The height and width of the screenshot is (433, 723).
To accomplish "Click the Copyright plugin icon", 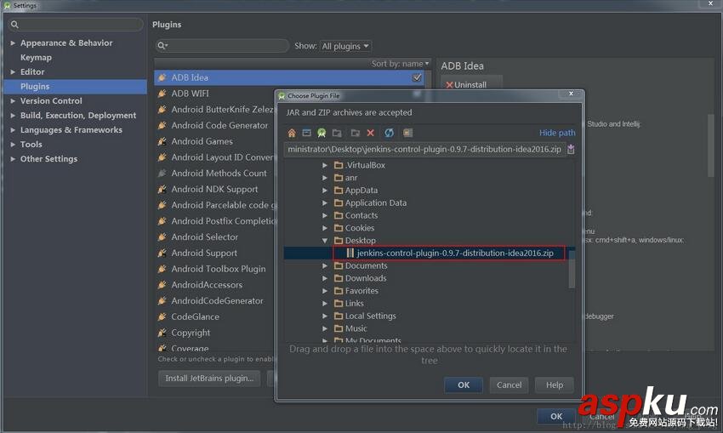I will tap(162, 333).
